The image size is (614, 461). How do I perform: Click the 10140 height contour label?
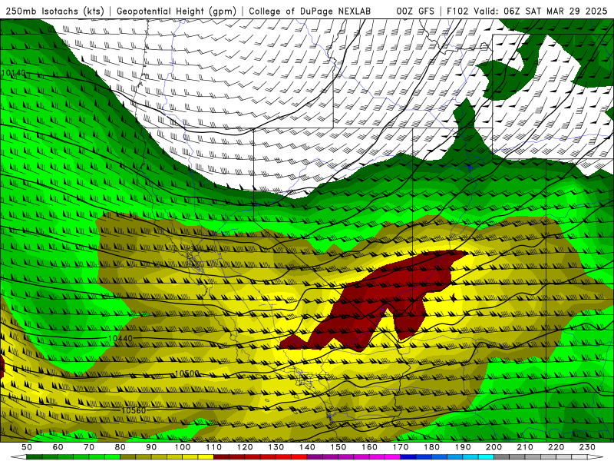[14, 73]
